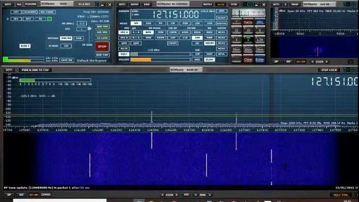Screen dimensions: 359x202
Task: Select the 25K filter button
Action: tap(197, 38)
